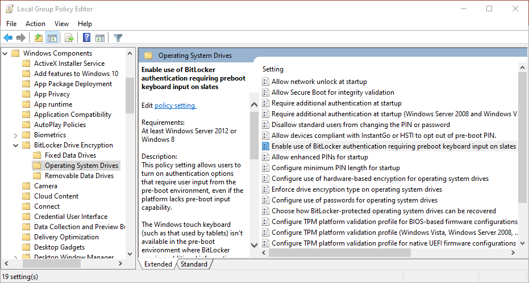The image size is (529, 283).
Task: Go up one level using folder icon
Action: [38, 38]
